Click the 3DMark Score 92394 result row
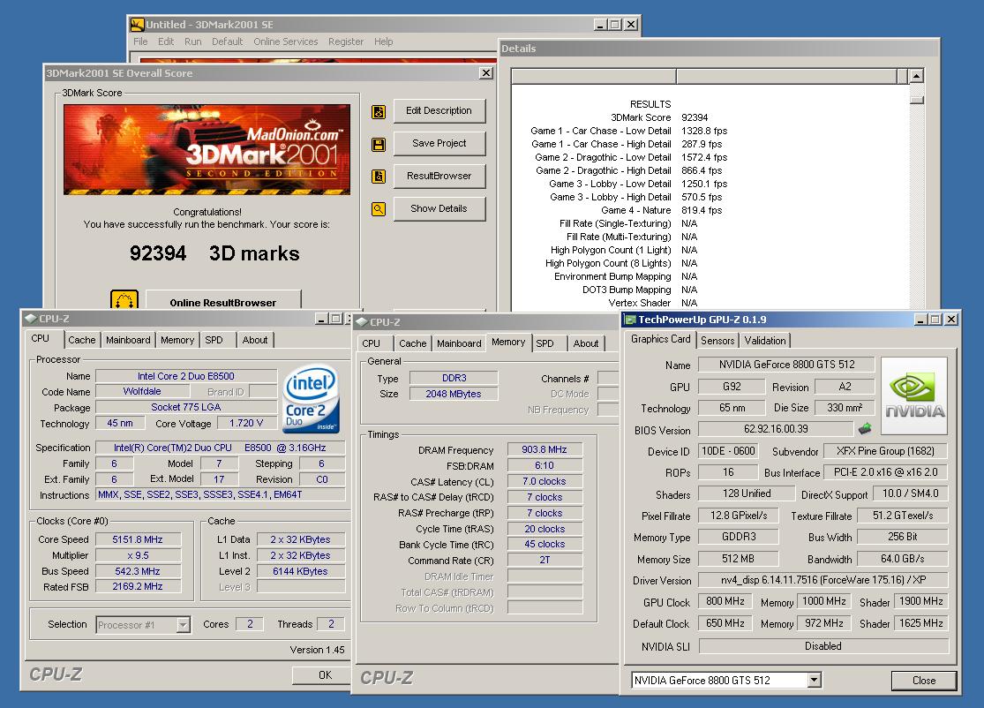This screenshot has height=708, width=984. [x=659, y=117]
